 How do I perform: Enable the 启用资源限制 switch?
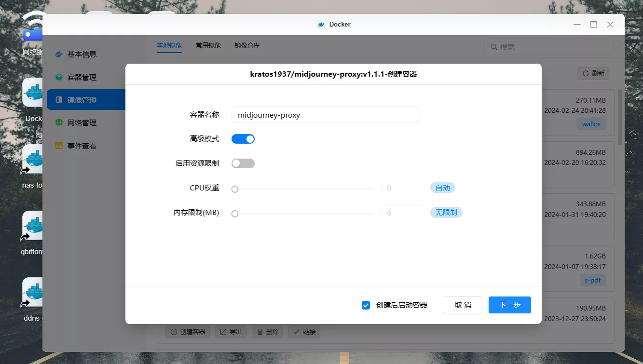click(243, 163)
